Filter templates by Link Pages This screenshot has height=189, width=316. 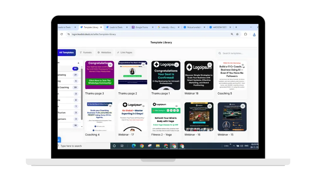125,53
